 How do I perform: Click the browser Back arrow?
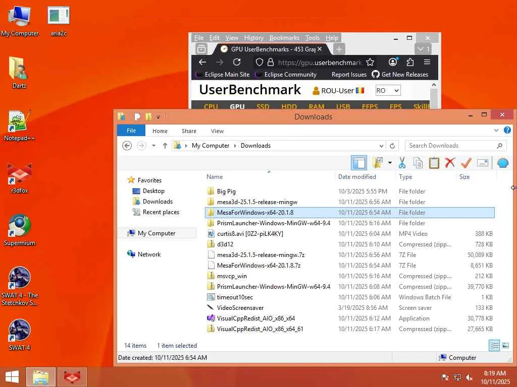(x=202, y=62)
